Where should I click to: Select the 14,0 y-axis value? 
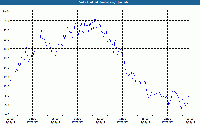pos(6,68)
